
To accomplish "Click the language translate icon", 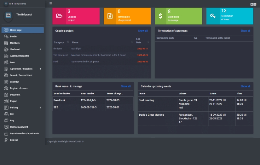I will 253,4.
